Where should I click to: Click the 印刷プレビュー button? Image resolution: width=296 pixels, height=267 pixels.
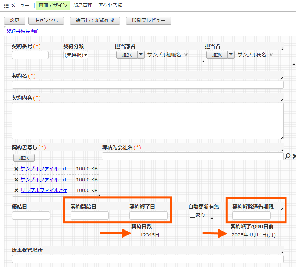(x=149, y=21)
